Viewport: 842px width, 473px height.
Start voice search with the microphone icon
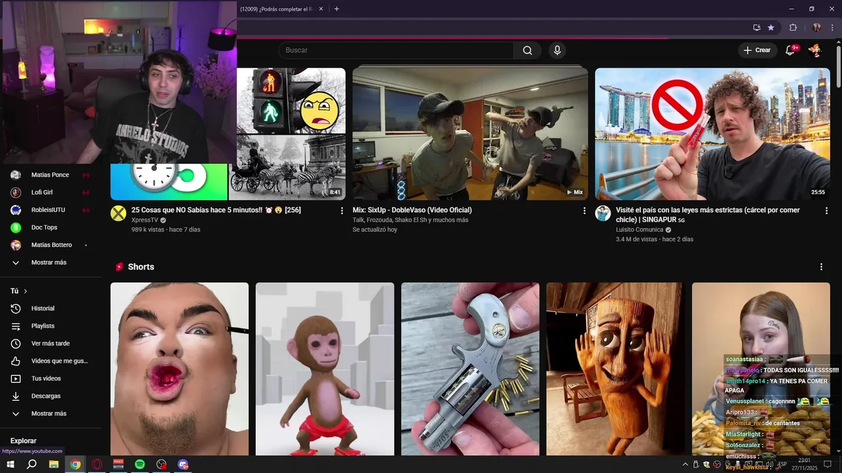click(557, 51)
